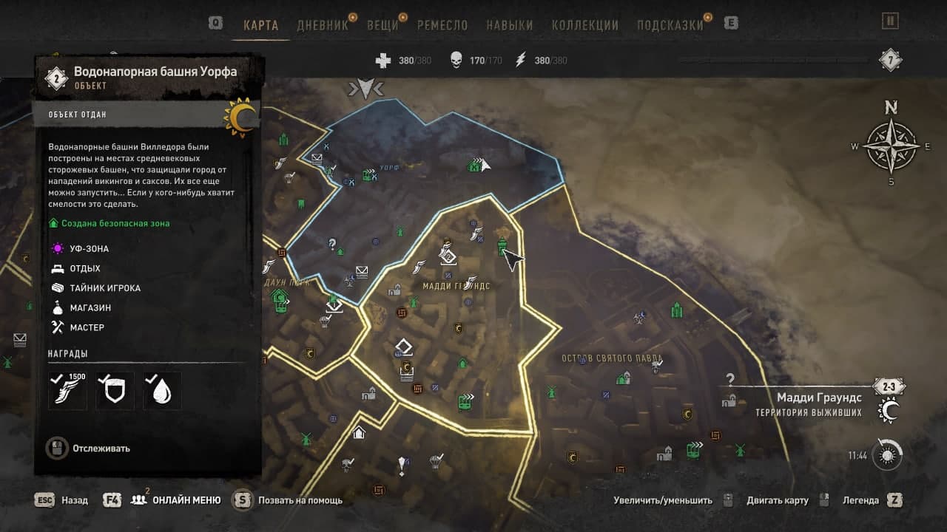Viewport: 947px width, 532px height.
Task: Click the question mark near Мадди Граундс label
Action: (x=730, y=380)
